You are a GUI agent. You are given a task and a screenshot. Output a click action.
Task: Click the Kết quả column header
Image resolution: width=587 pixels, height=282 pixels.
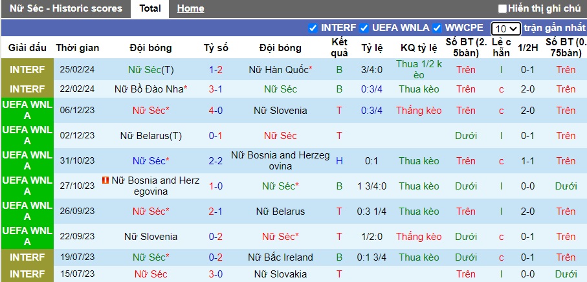[x=339, y=48]
